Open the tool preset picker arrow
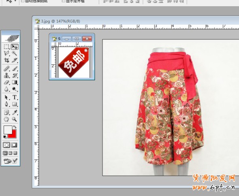This screenshot has height=196, width=239. [x=15, y=1]
